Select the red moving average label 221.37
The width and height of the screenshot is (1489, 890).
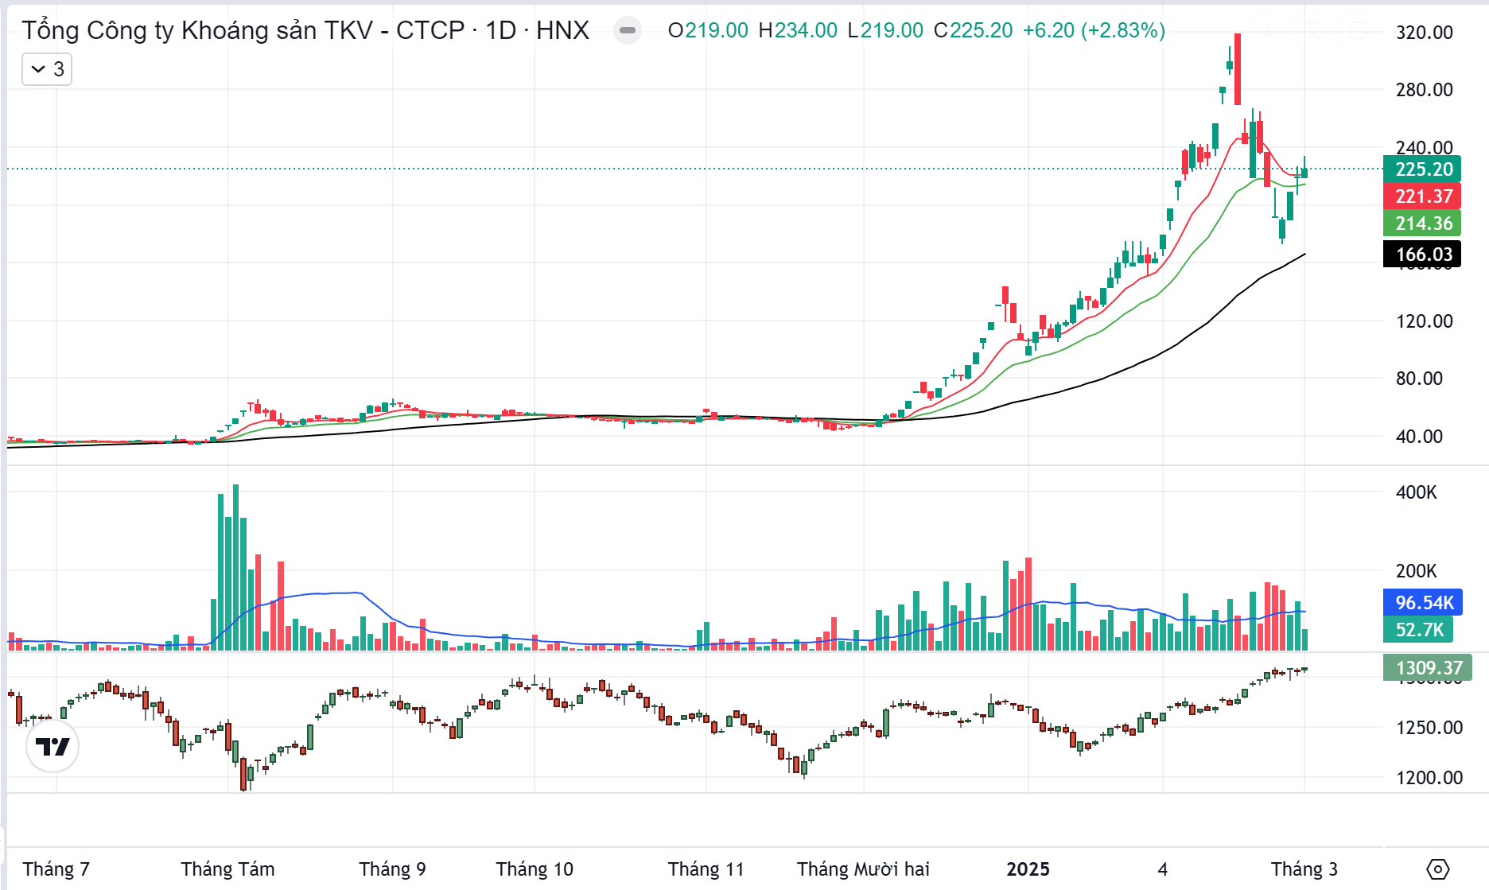pos(1423,196)
